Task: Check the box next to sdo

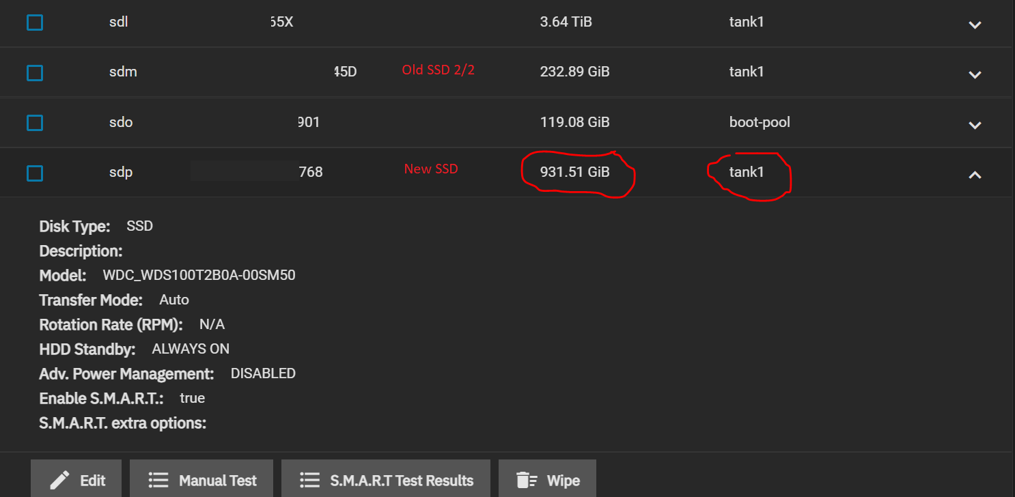Action: tap(35, 123)
